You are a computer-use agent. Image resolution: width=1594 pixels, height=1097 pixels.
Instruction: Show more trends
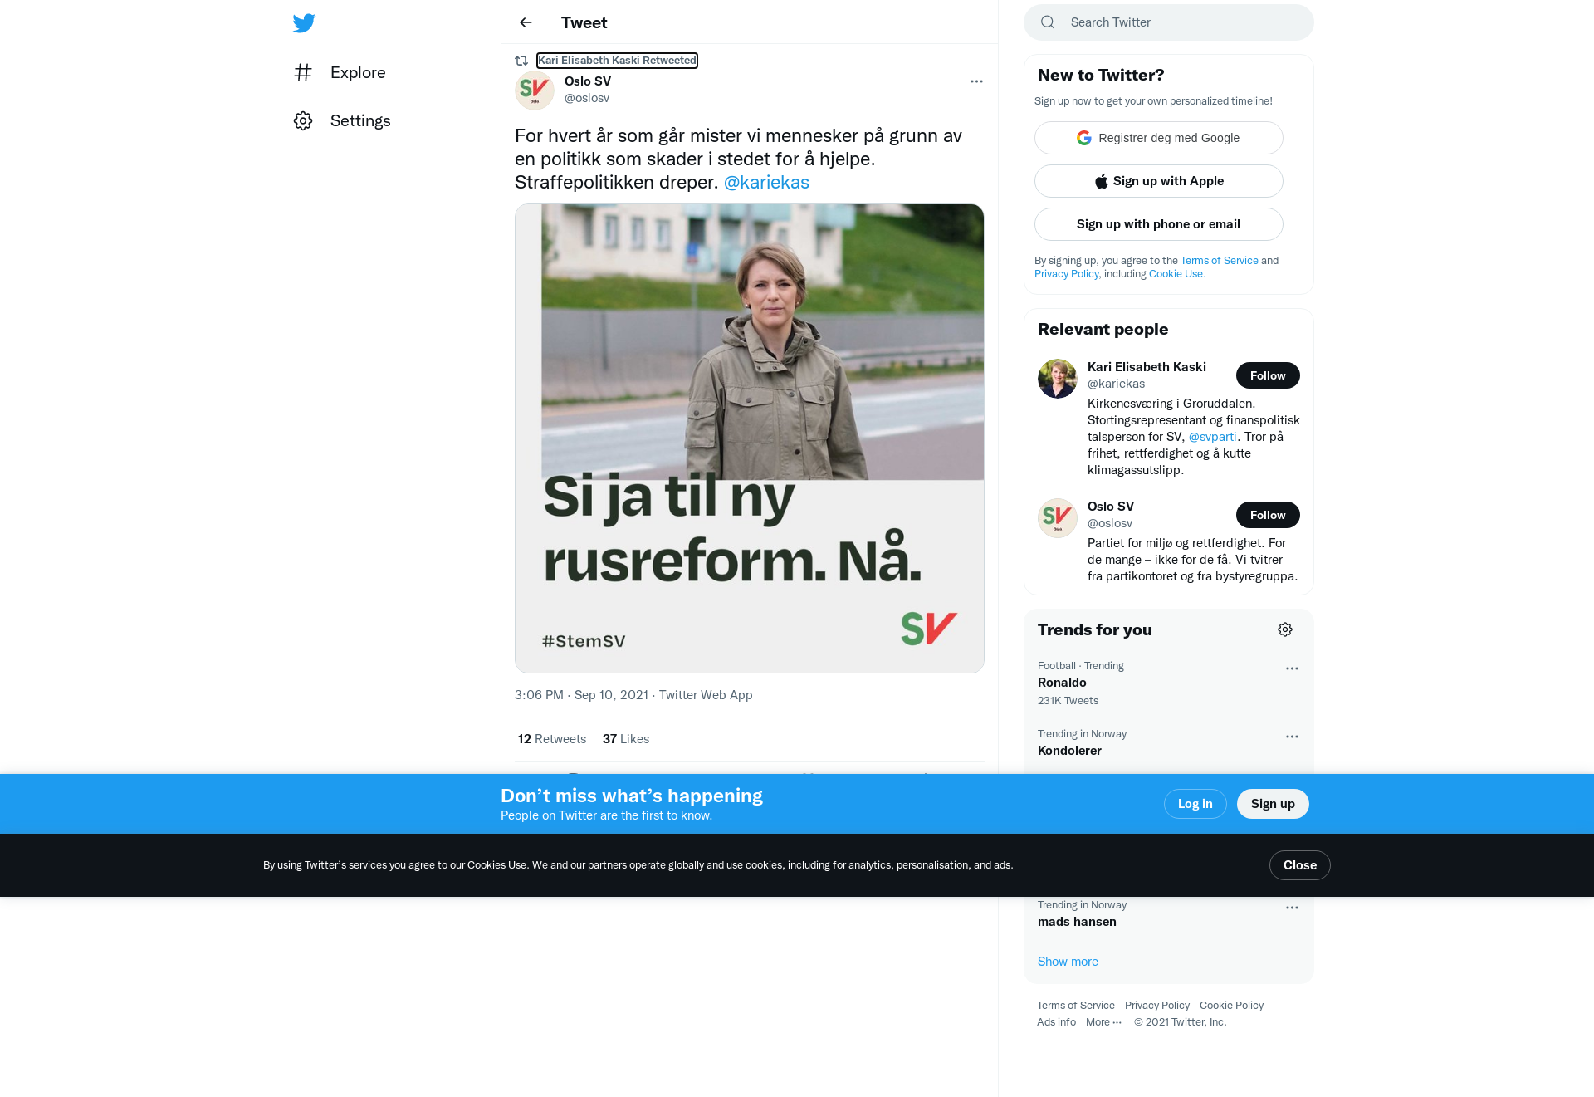pyautogui.click(x=1068, y=962)
